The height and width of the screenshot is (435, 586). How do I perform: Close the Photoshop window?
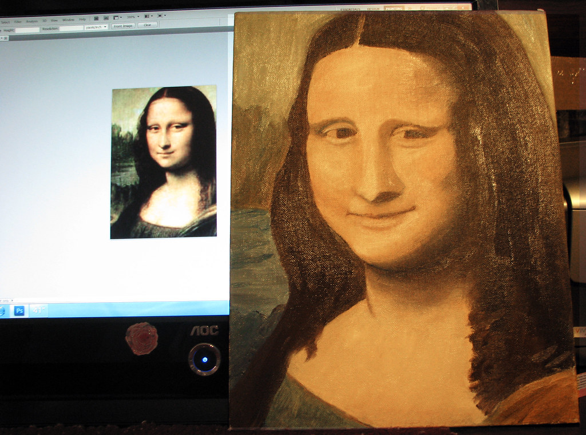pos(463,8)
